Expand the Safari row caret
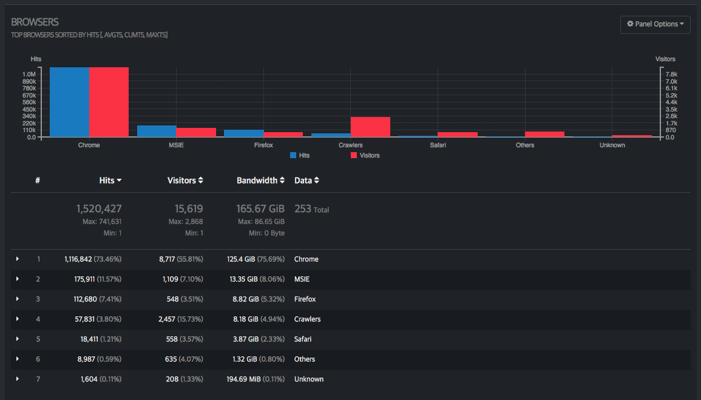 pos(18,339)
